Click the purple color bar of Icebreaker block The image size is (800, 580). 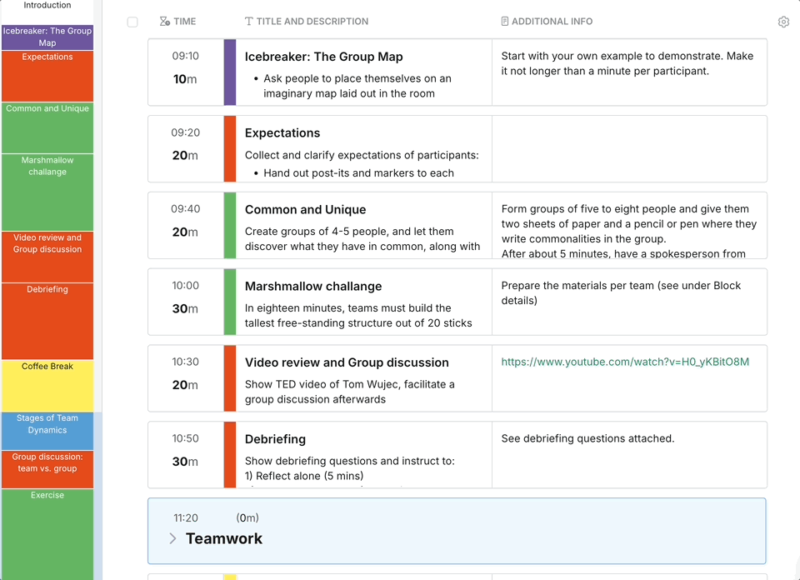pos(230,72)
